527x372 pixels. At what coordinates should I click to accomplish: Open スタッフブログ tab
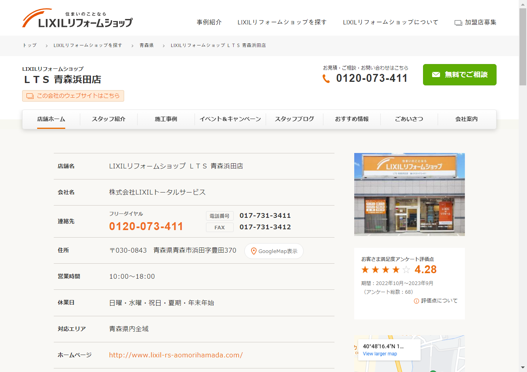coord(295,119)
